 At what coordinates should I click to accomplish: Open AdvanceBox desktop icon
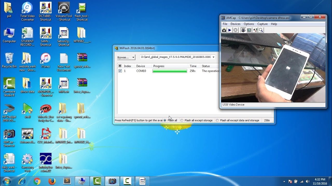click(27, 136)
